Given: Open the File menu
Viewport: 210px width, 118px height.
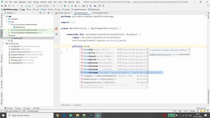Looking at the screenshot, I should click(6, 2).
